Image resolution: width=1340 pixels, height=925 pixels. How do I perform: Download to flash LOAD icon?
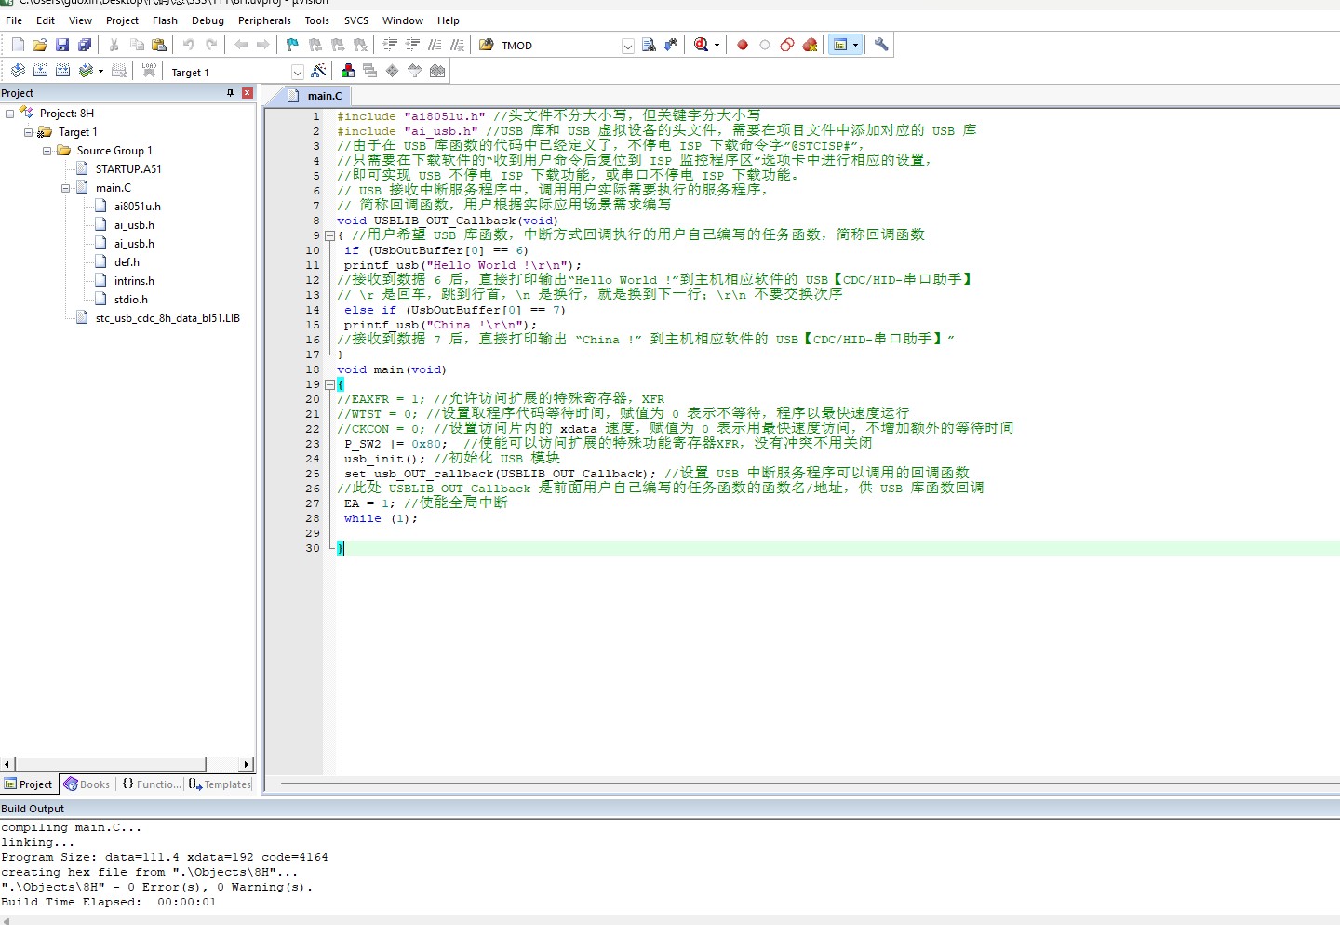coord(149,71)
